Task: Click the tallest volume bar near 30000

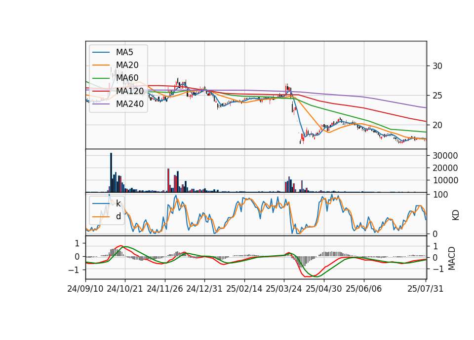Action: (x=111, y=172)
